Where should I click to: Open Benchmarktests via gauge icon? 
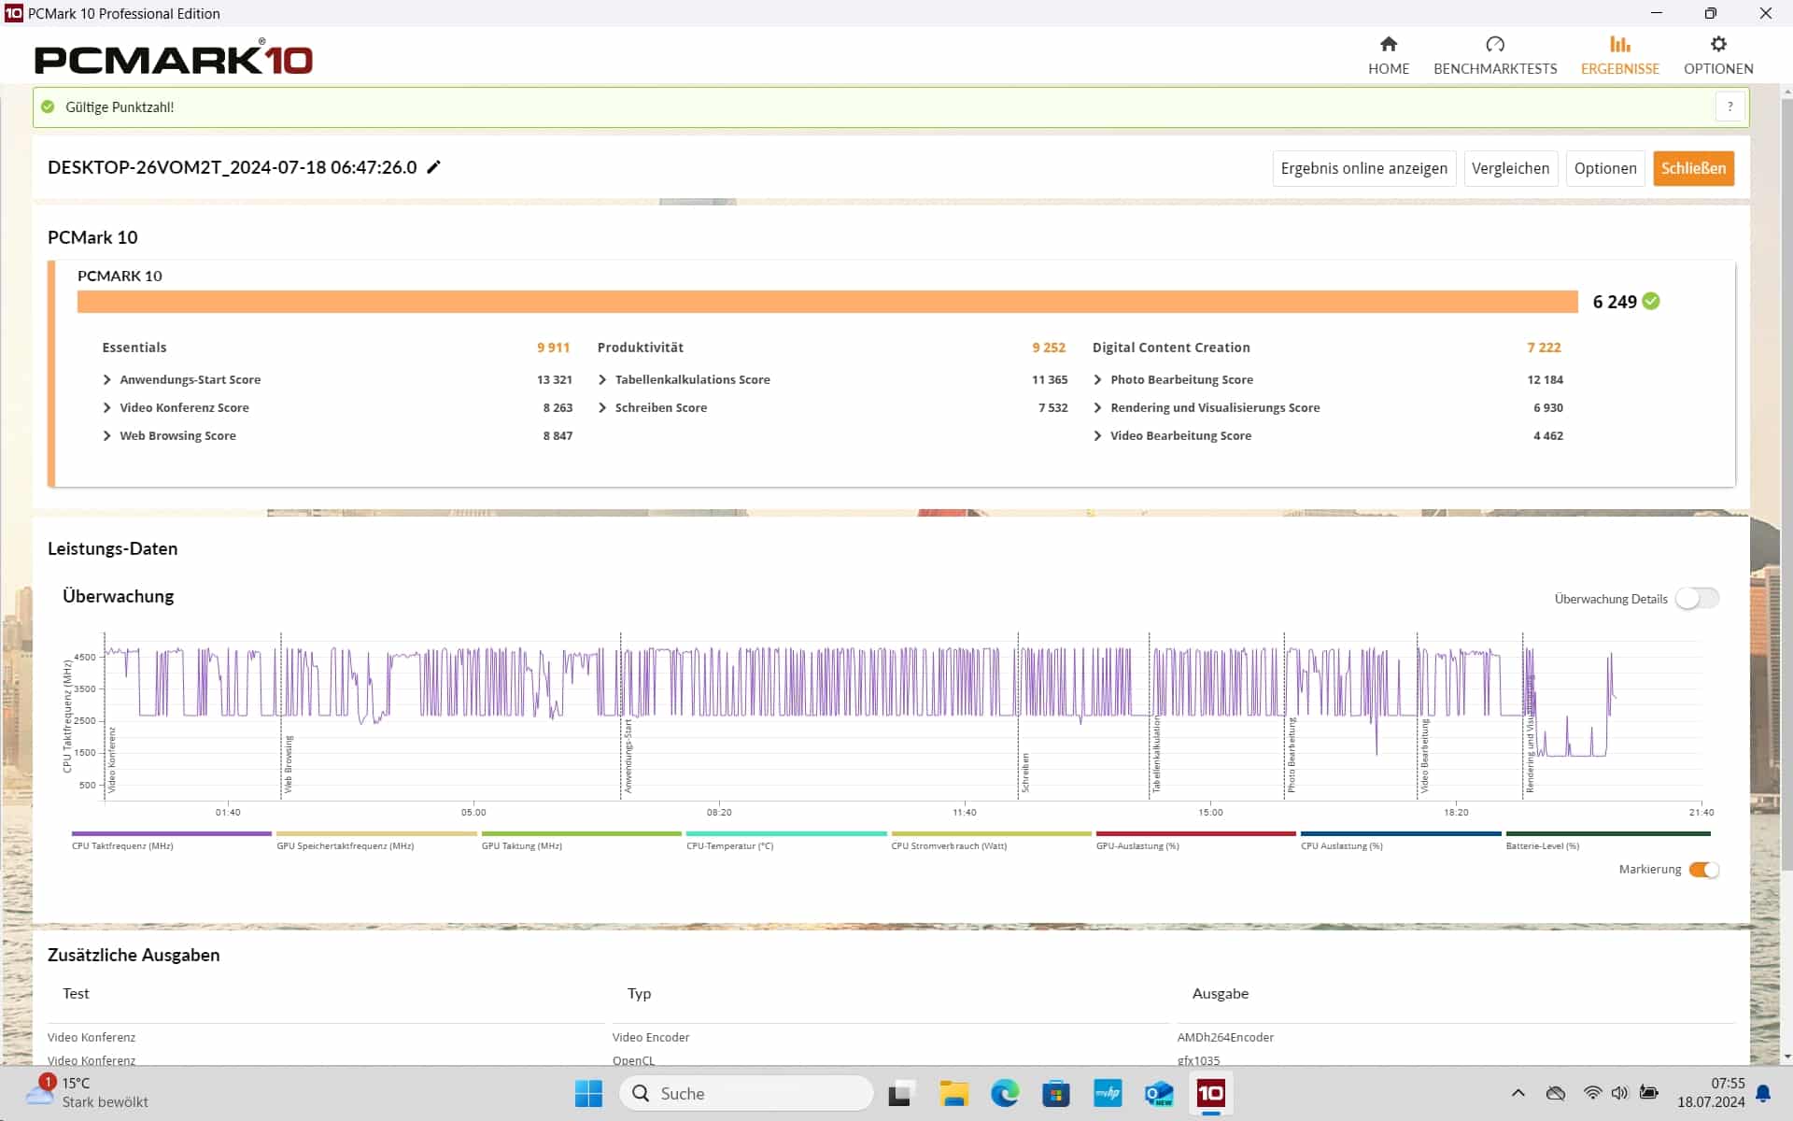(x=1494, y=45)
